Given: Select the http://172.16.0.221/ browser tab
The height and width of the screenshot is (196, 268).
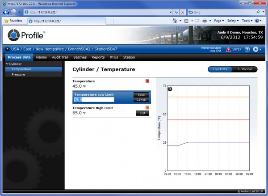Looking at the screenshot, I should (66, 21).
